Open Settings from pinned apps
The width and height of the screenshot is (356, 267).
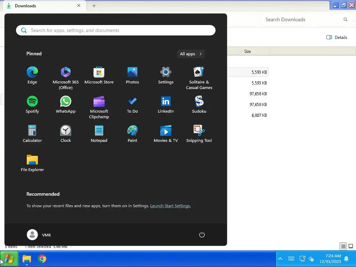[166, 75]
